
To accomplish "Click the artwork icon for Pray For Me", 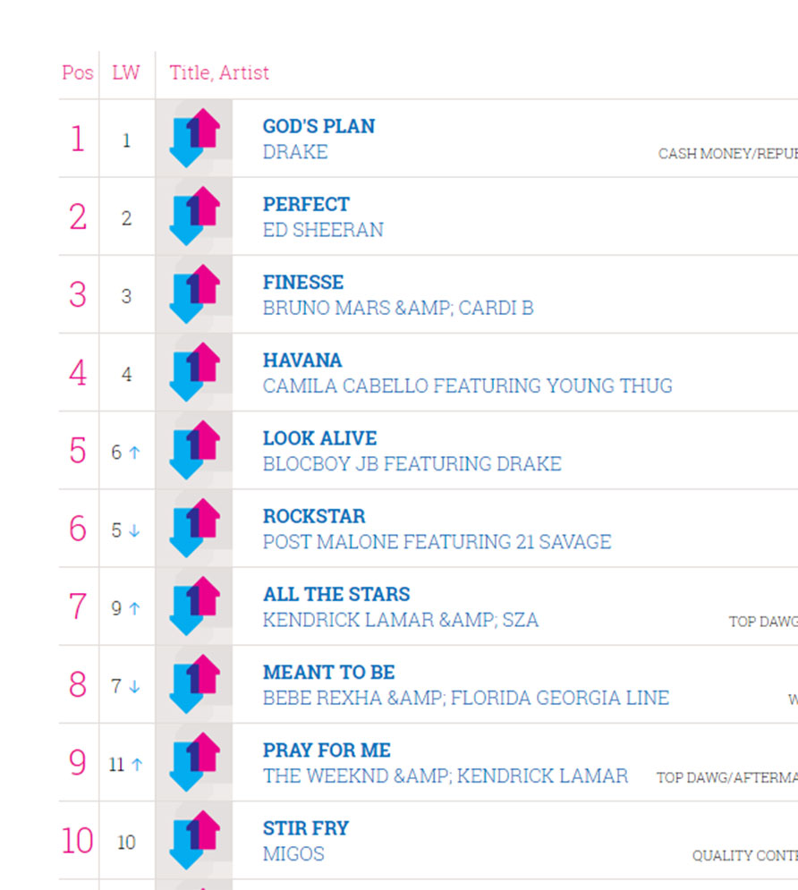I will click(193, 762).
